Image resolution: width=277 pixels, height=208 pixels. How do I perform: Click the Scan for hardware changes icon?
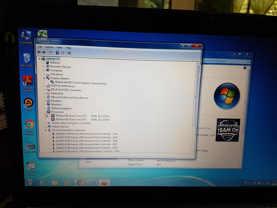[x=69, y=53]
